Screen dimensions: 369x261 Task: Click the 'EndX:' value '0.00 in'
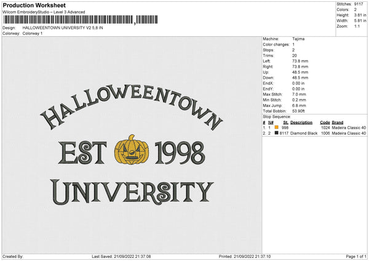[x=298, y=83]
